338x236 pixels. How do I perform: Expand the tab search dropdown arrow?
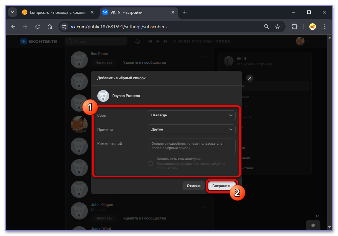click(13, 12)
